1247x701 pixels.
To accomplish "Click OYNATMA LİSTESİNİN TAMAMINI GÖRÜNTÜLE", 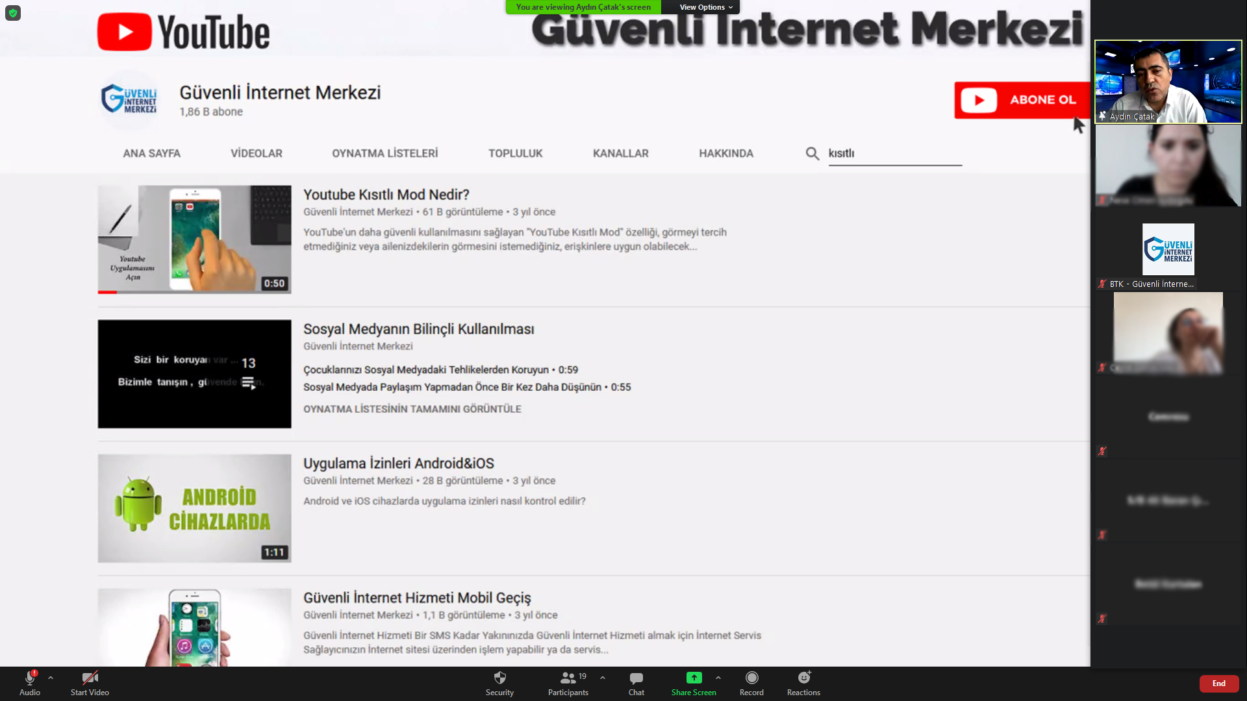I will tap(412, 409).
